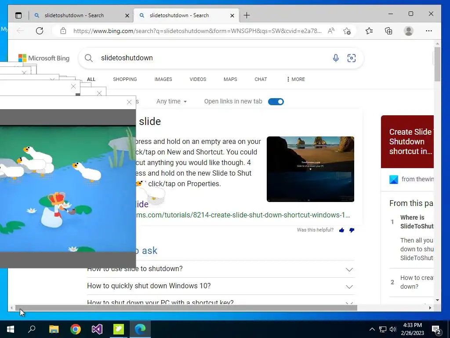
Task: Open Read aloud icon in address bar
Action: pyautogui.click(x=331, y=31)
